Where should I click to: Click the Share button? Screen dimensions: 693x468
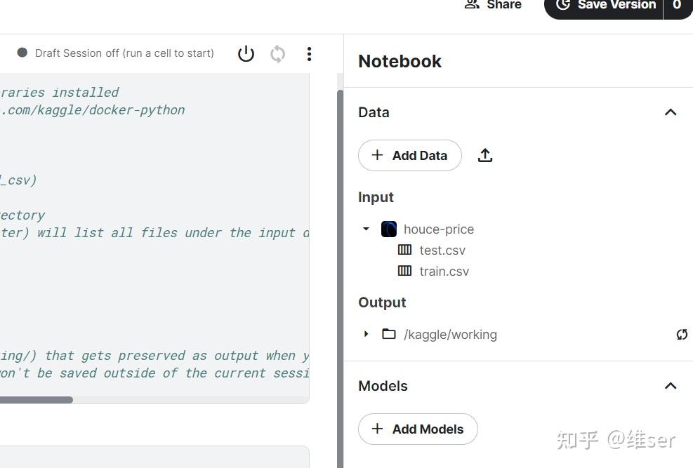494,6
